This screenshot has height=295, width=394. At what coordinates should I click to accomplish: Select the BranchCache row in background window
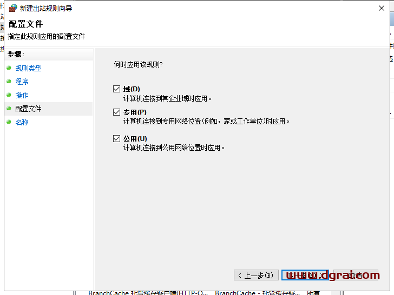pos(204,293)
